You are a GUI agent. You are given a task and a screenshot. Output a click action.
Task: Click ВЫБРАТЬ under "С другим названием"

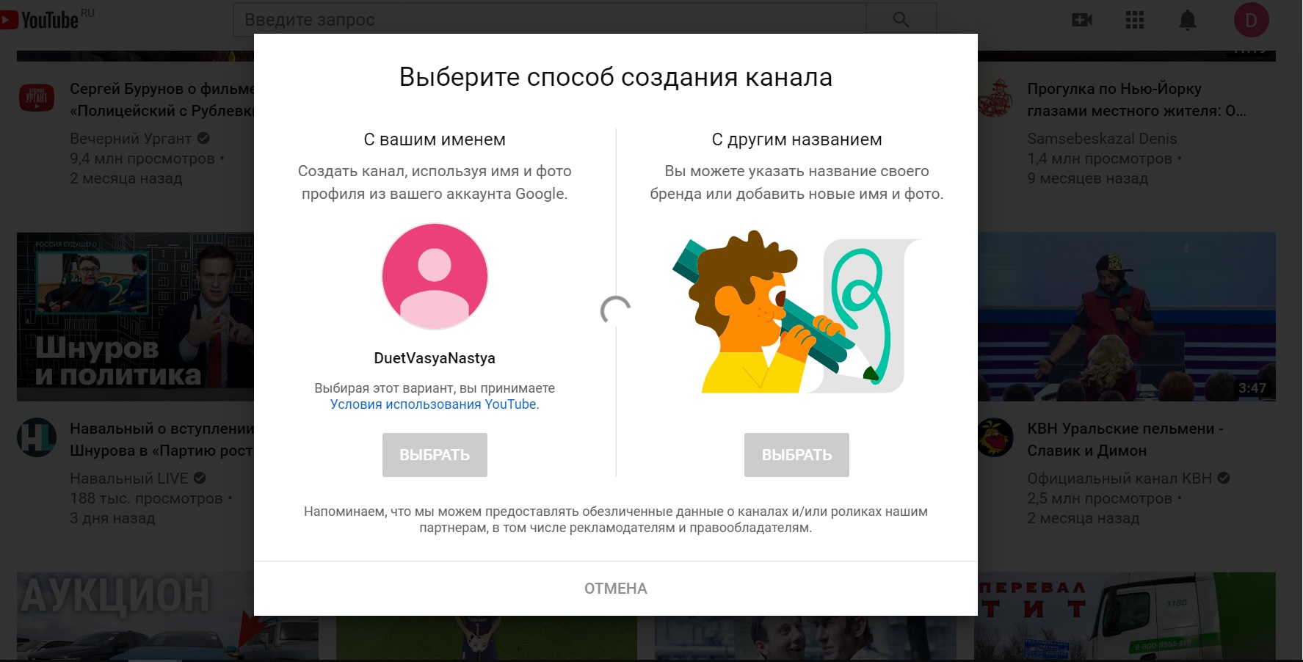click(796, 455)
